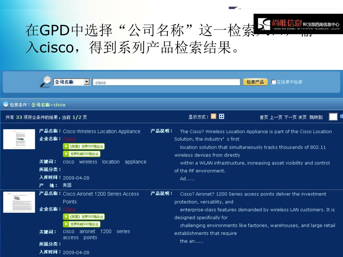Click 《财富》世界500强企业 badge in first result
The image size is (343, 257).
(84, 147)
